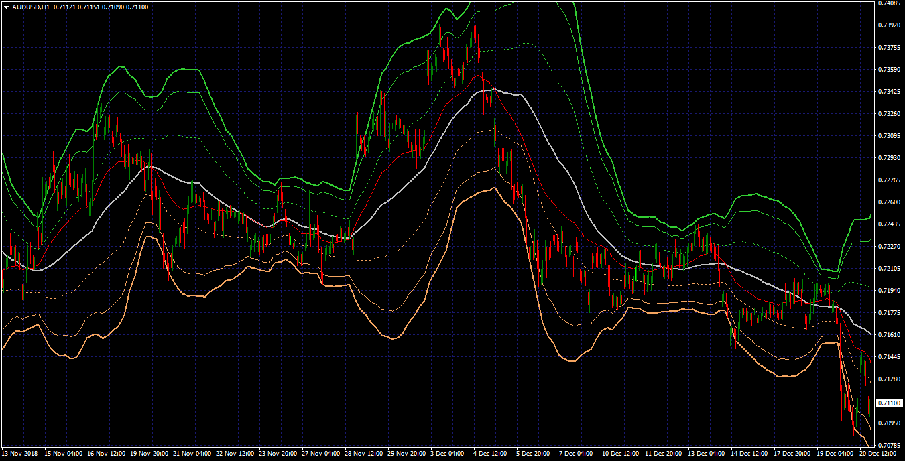Click the 0.71940 price axis label
Image resolution: width=905 pixels, height=461 pixels.
coord(888,291)
